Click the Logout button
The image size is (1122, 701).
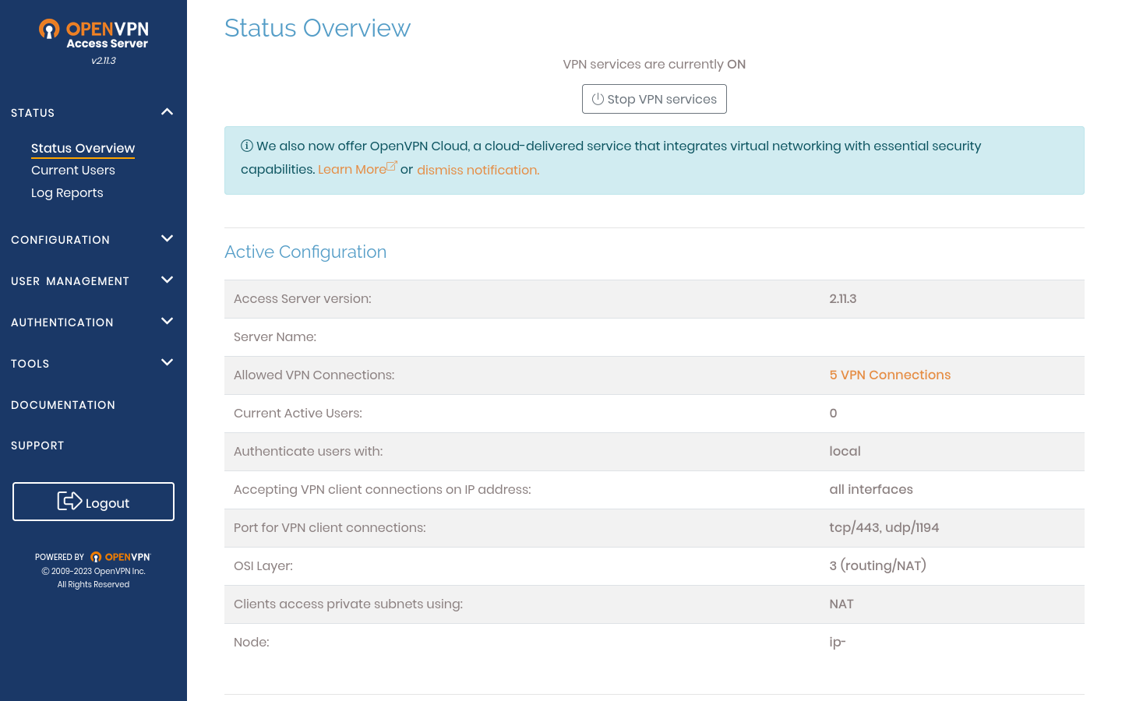(93, 501)
